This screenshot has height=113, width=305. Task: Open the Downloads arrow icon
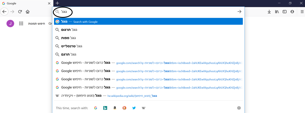(x=269, y=12)
